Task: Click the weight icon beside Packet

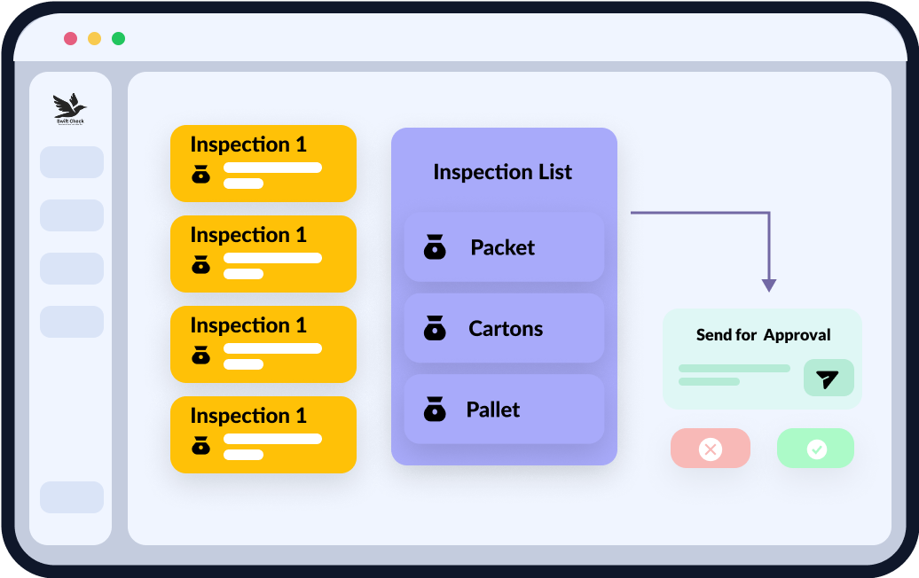Action: [x=435, y=247]
